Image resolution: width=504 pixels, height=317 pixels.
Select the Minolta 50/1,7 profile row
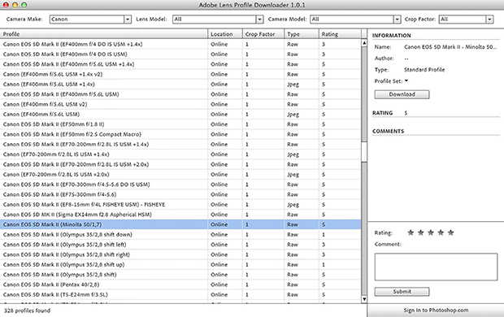[x=180, y=224]
